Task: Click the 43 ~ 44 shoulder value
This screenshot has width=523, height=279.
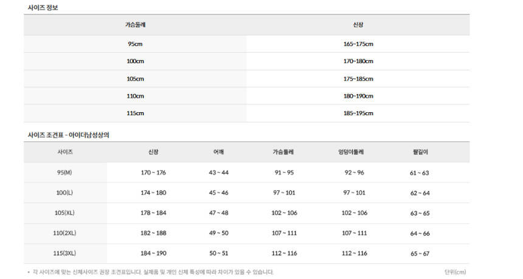Action: [218, 173]
